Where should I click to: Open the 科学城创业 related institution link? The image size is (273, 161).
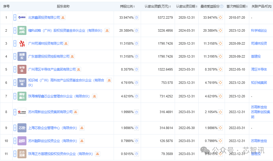click(259, 30)
